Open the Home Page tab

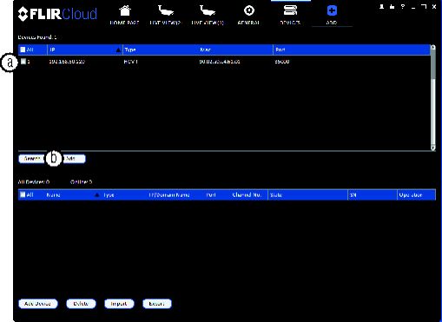pyautogui.click(x=124, y=15)
